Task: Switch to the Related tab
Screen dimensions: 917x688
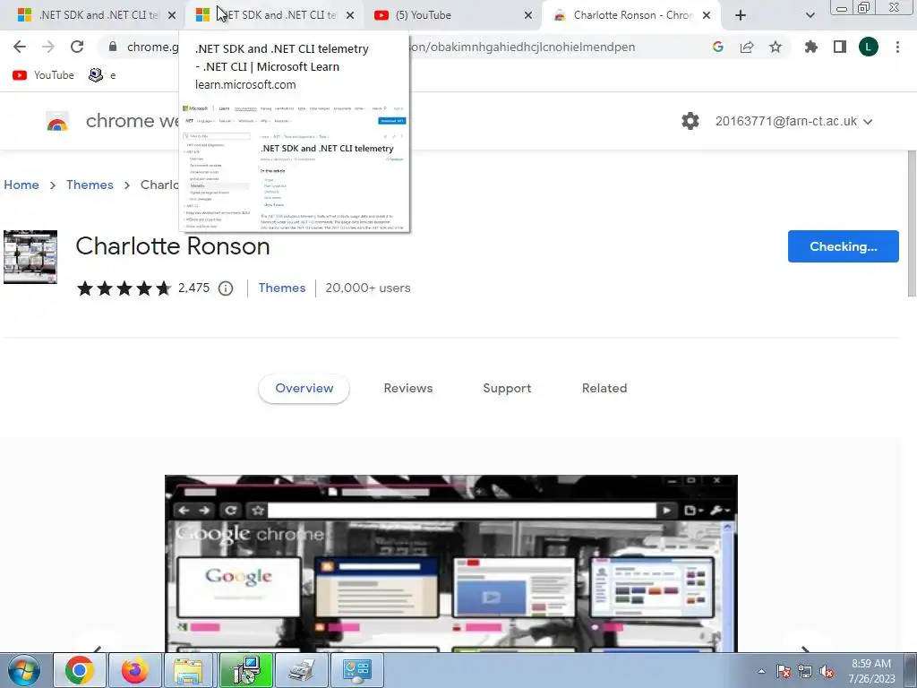Action: tap(604, 389)
